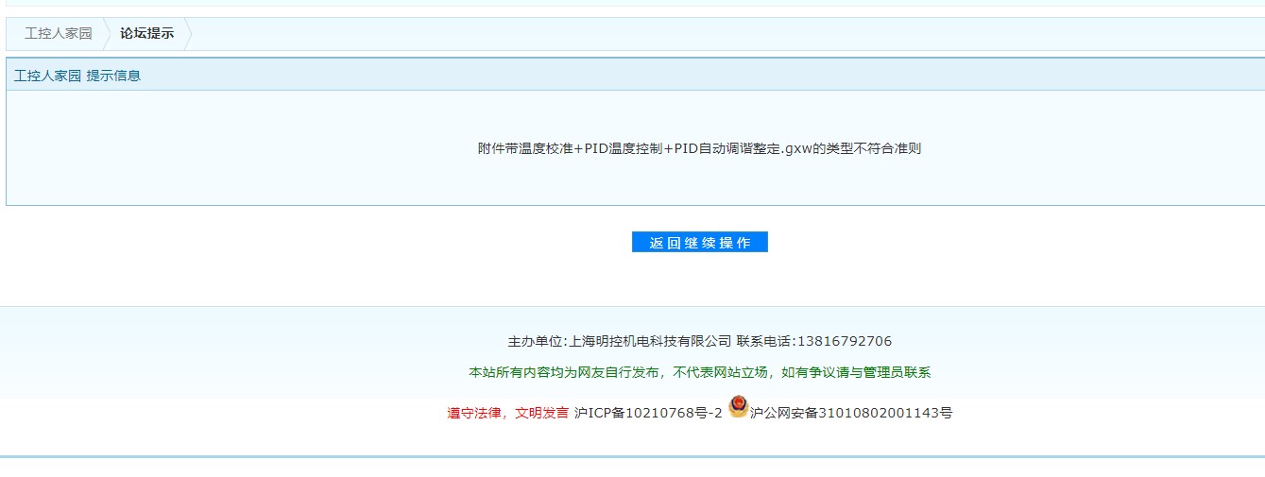Click the 工控人家园 提示信息 panel header
1265x477 pixels.
tap(77, 76)
